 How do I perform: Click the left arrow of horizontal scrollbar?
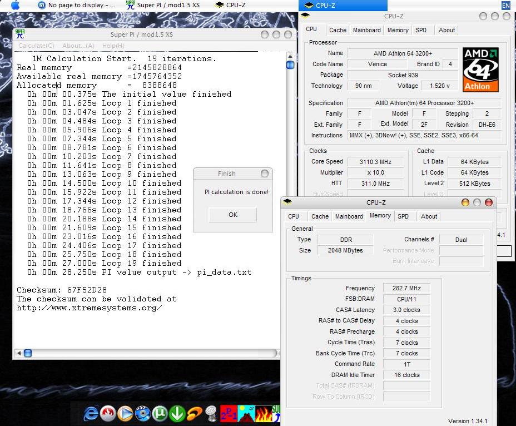point(19,353)
